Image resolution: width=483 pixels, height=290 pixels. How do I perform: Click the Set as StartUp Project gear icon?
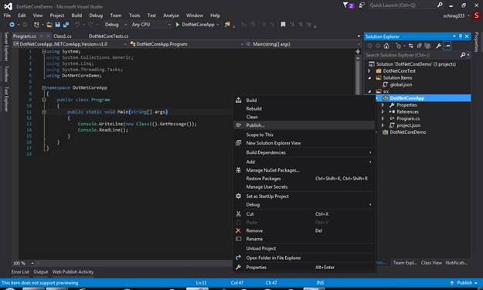pyautogui.click(x=238, y=196)
